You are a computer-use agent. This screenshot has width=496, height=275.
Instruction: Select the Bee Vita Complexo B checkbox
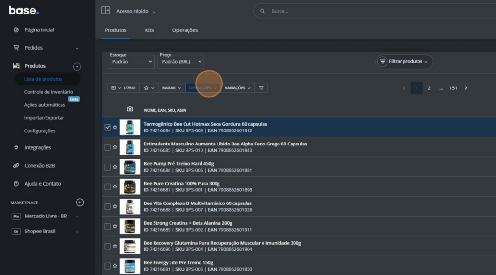pos(108,207)
